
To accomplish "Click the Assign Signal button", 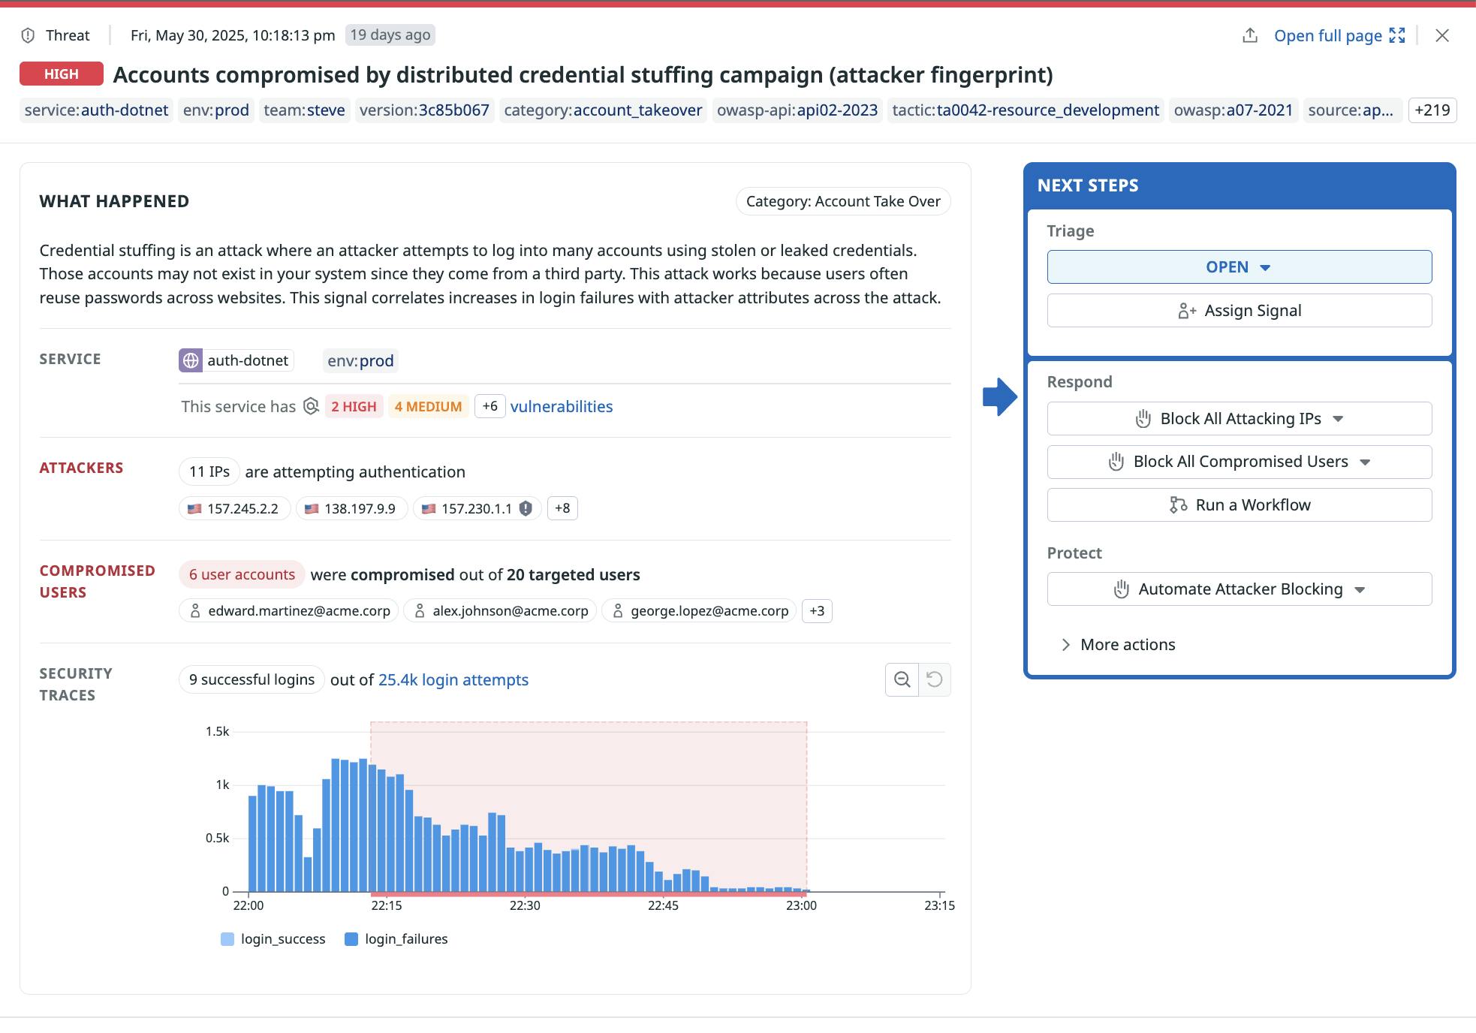I will coord(1238,310).
